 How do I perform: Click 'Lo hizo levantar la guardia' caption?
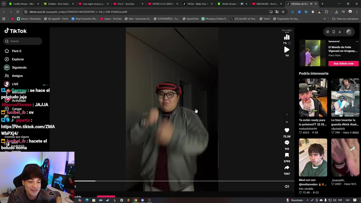click(x=345, y=122)
